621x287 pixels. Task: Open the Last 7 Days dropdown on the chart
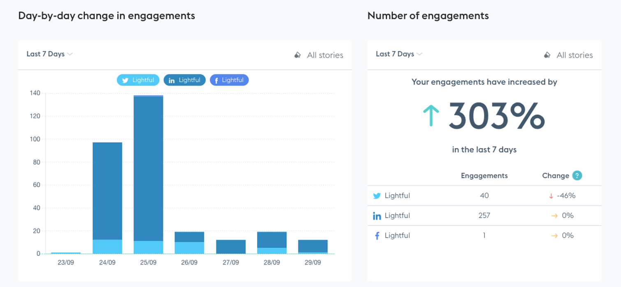49,54
